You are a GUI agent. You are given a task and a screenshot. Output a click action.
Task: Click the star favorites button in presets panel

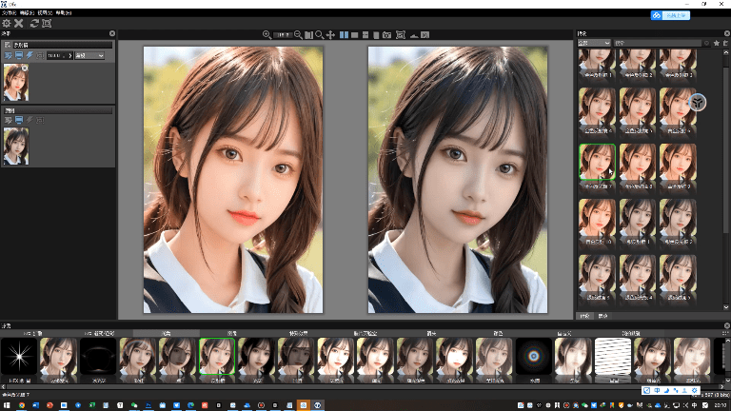coord(716,43)
